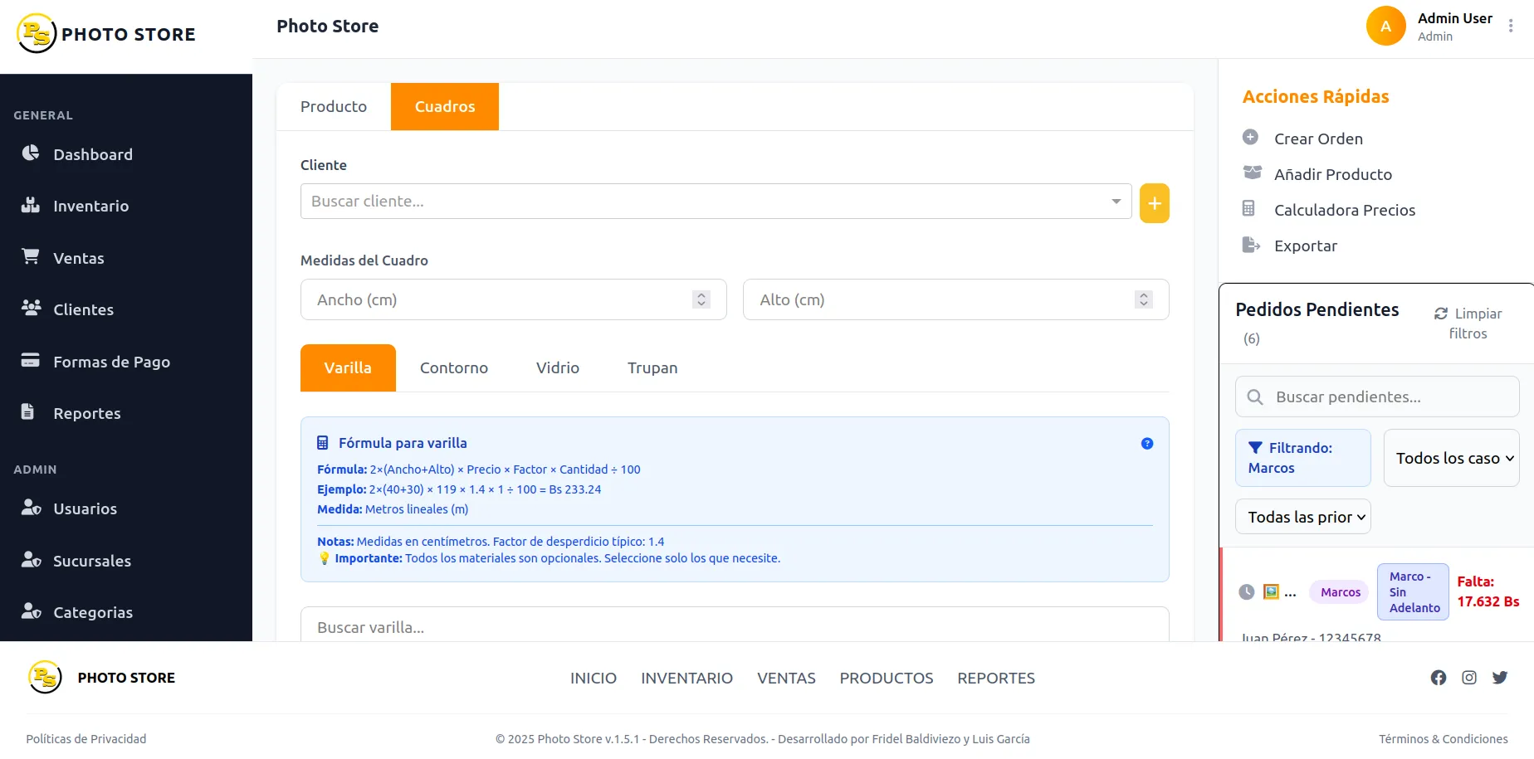
Task: Click the Buscar pendientes search field
Action: [x=1378, y=397]
